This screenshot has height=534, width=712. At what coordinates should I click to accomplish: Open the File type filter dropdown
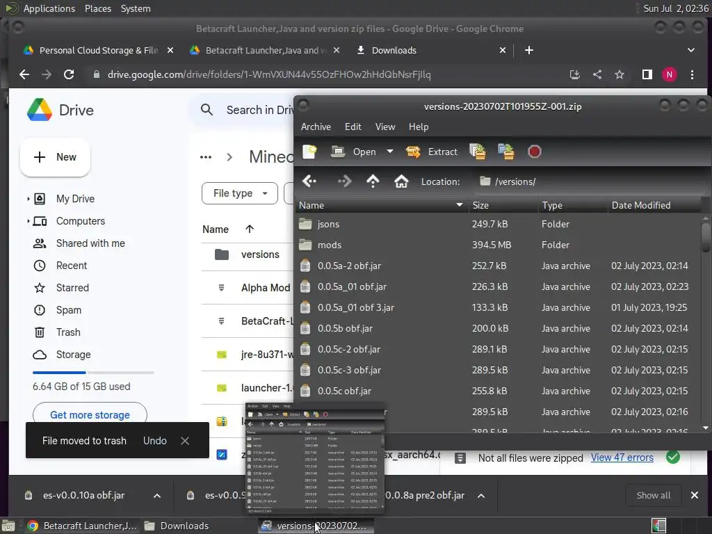240,193
